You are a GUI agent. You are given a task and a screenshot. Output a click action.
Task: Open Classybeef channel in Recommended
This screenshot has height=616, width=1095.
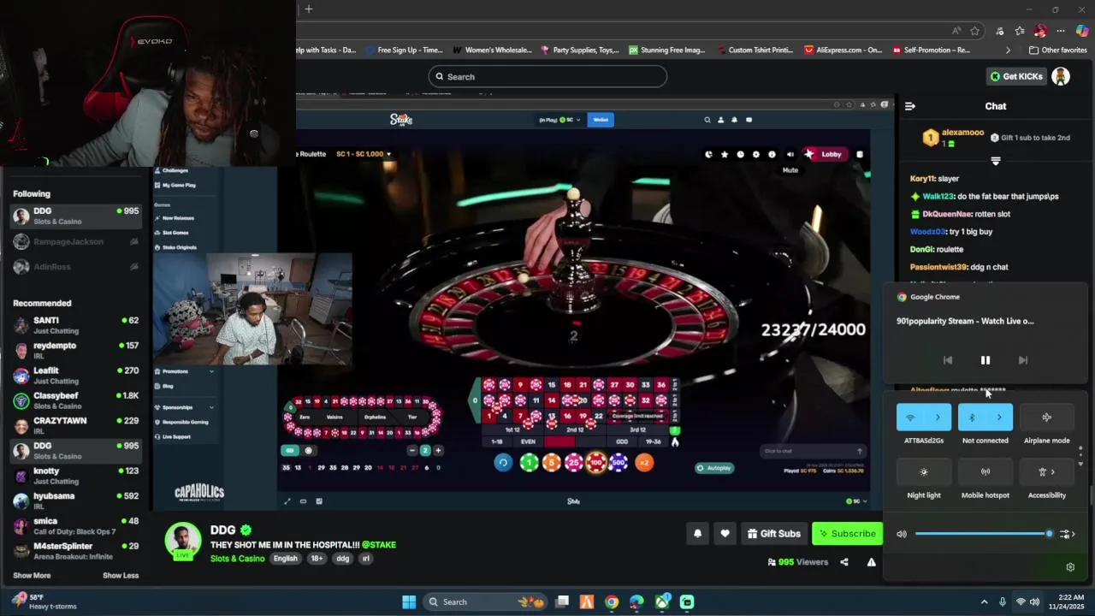coord(75,400)
